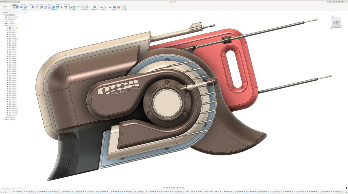Open the Data Panel grid icon

(1, 2)
